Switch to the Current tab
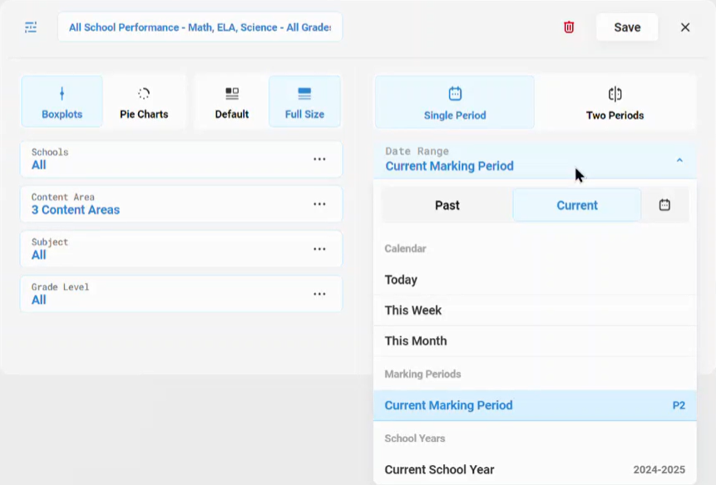Screen dimensions: 716x485 click(577, 205)
